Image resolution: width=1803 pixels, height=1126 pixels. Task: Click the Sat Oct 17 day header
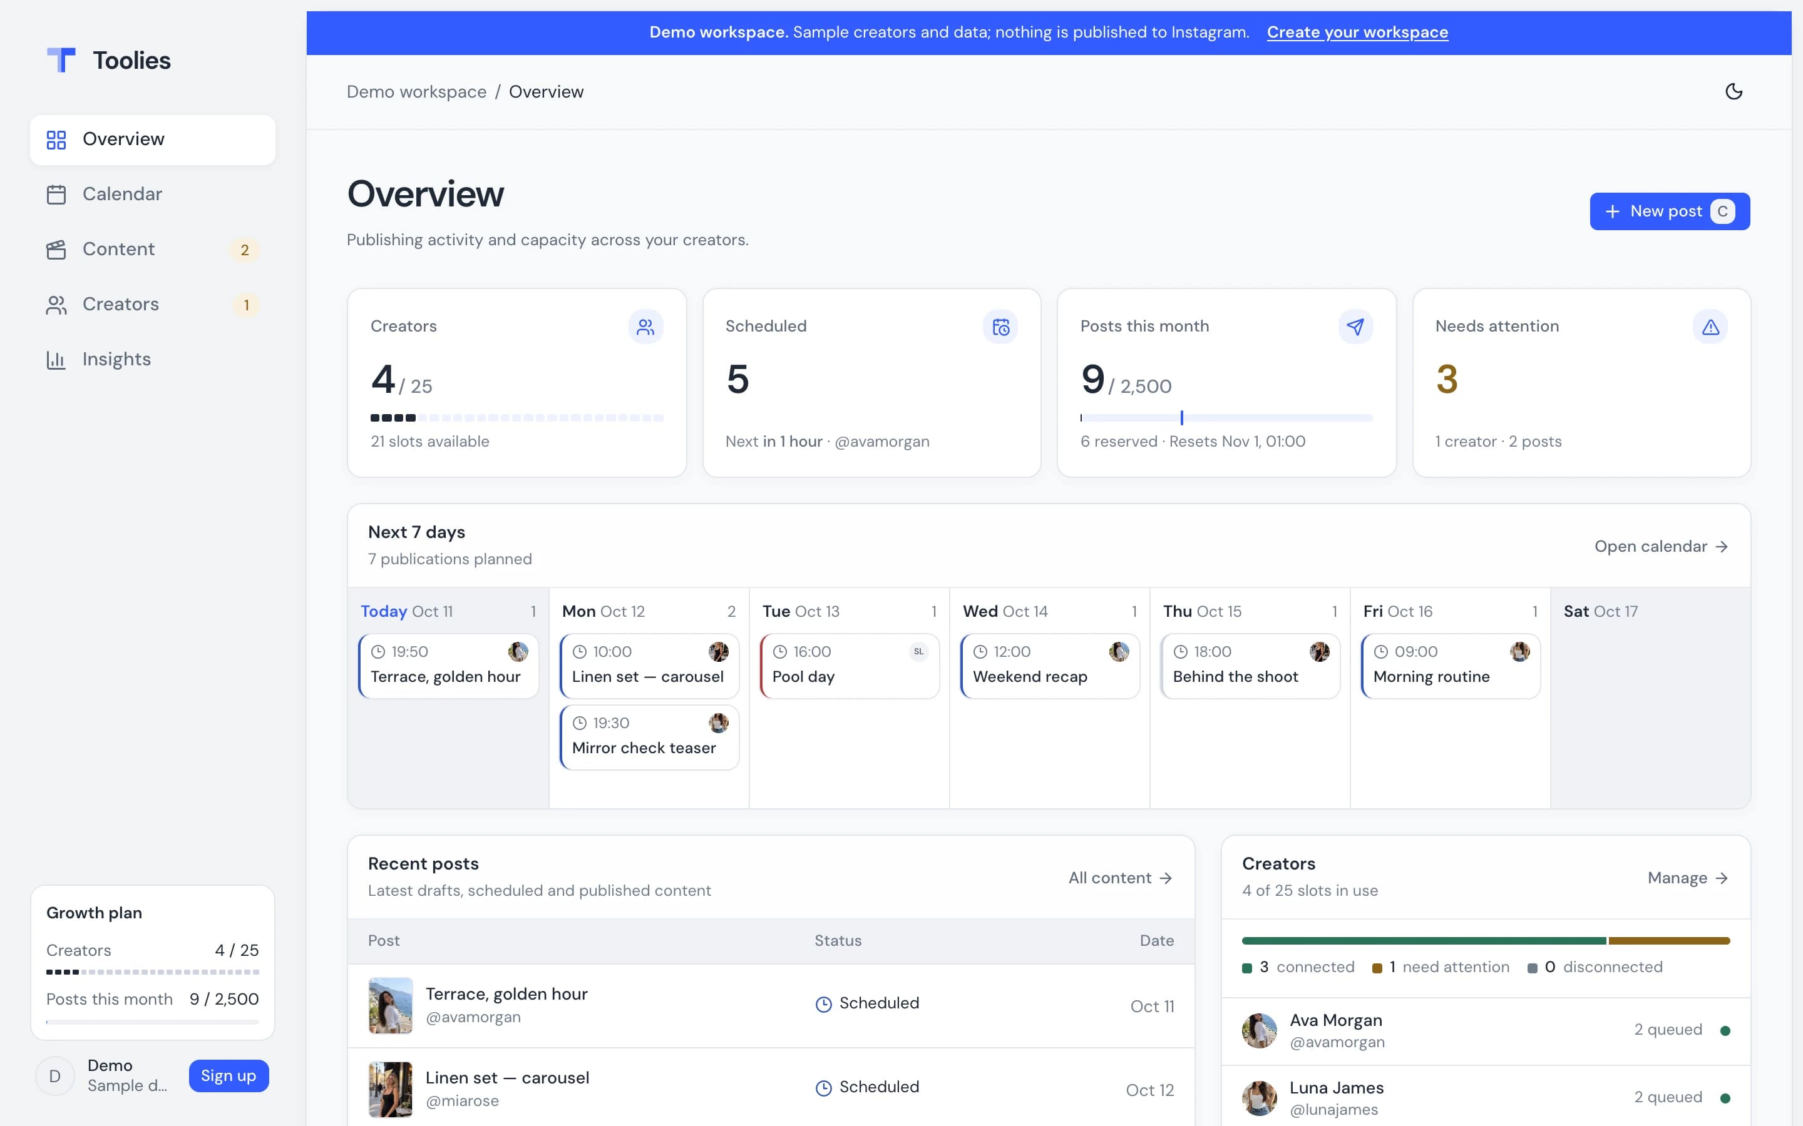pos(1600,611)
